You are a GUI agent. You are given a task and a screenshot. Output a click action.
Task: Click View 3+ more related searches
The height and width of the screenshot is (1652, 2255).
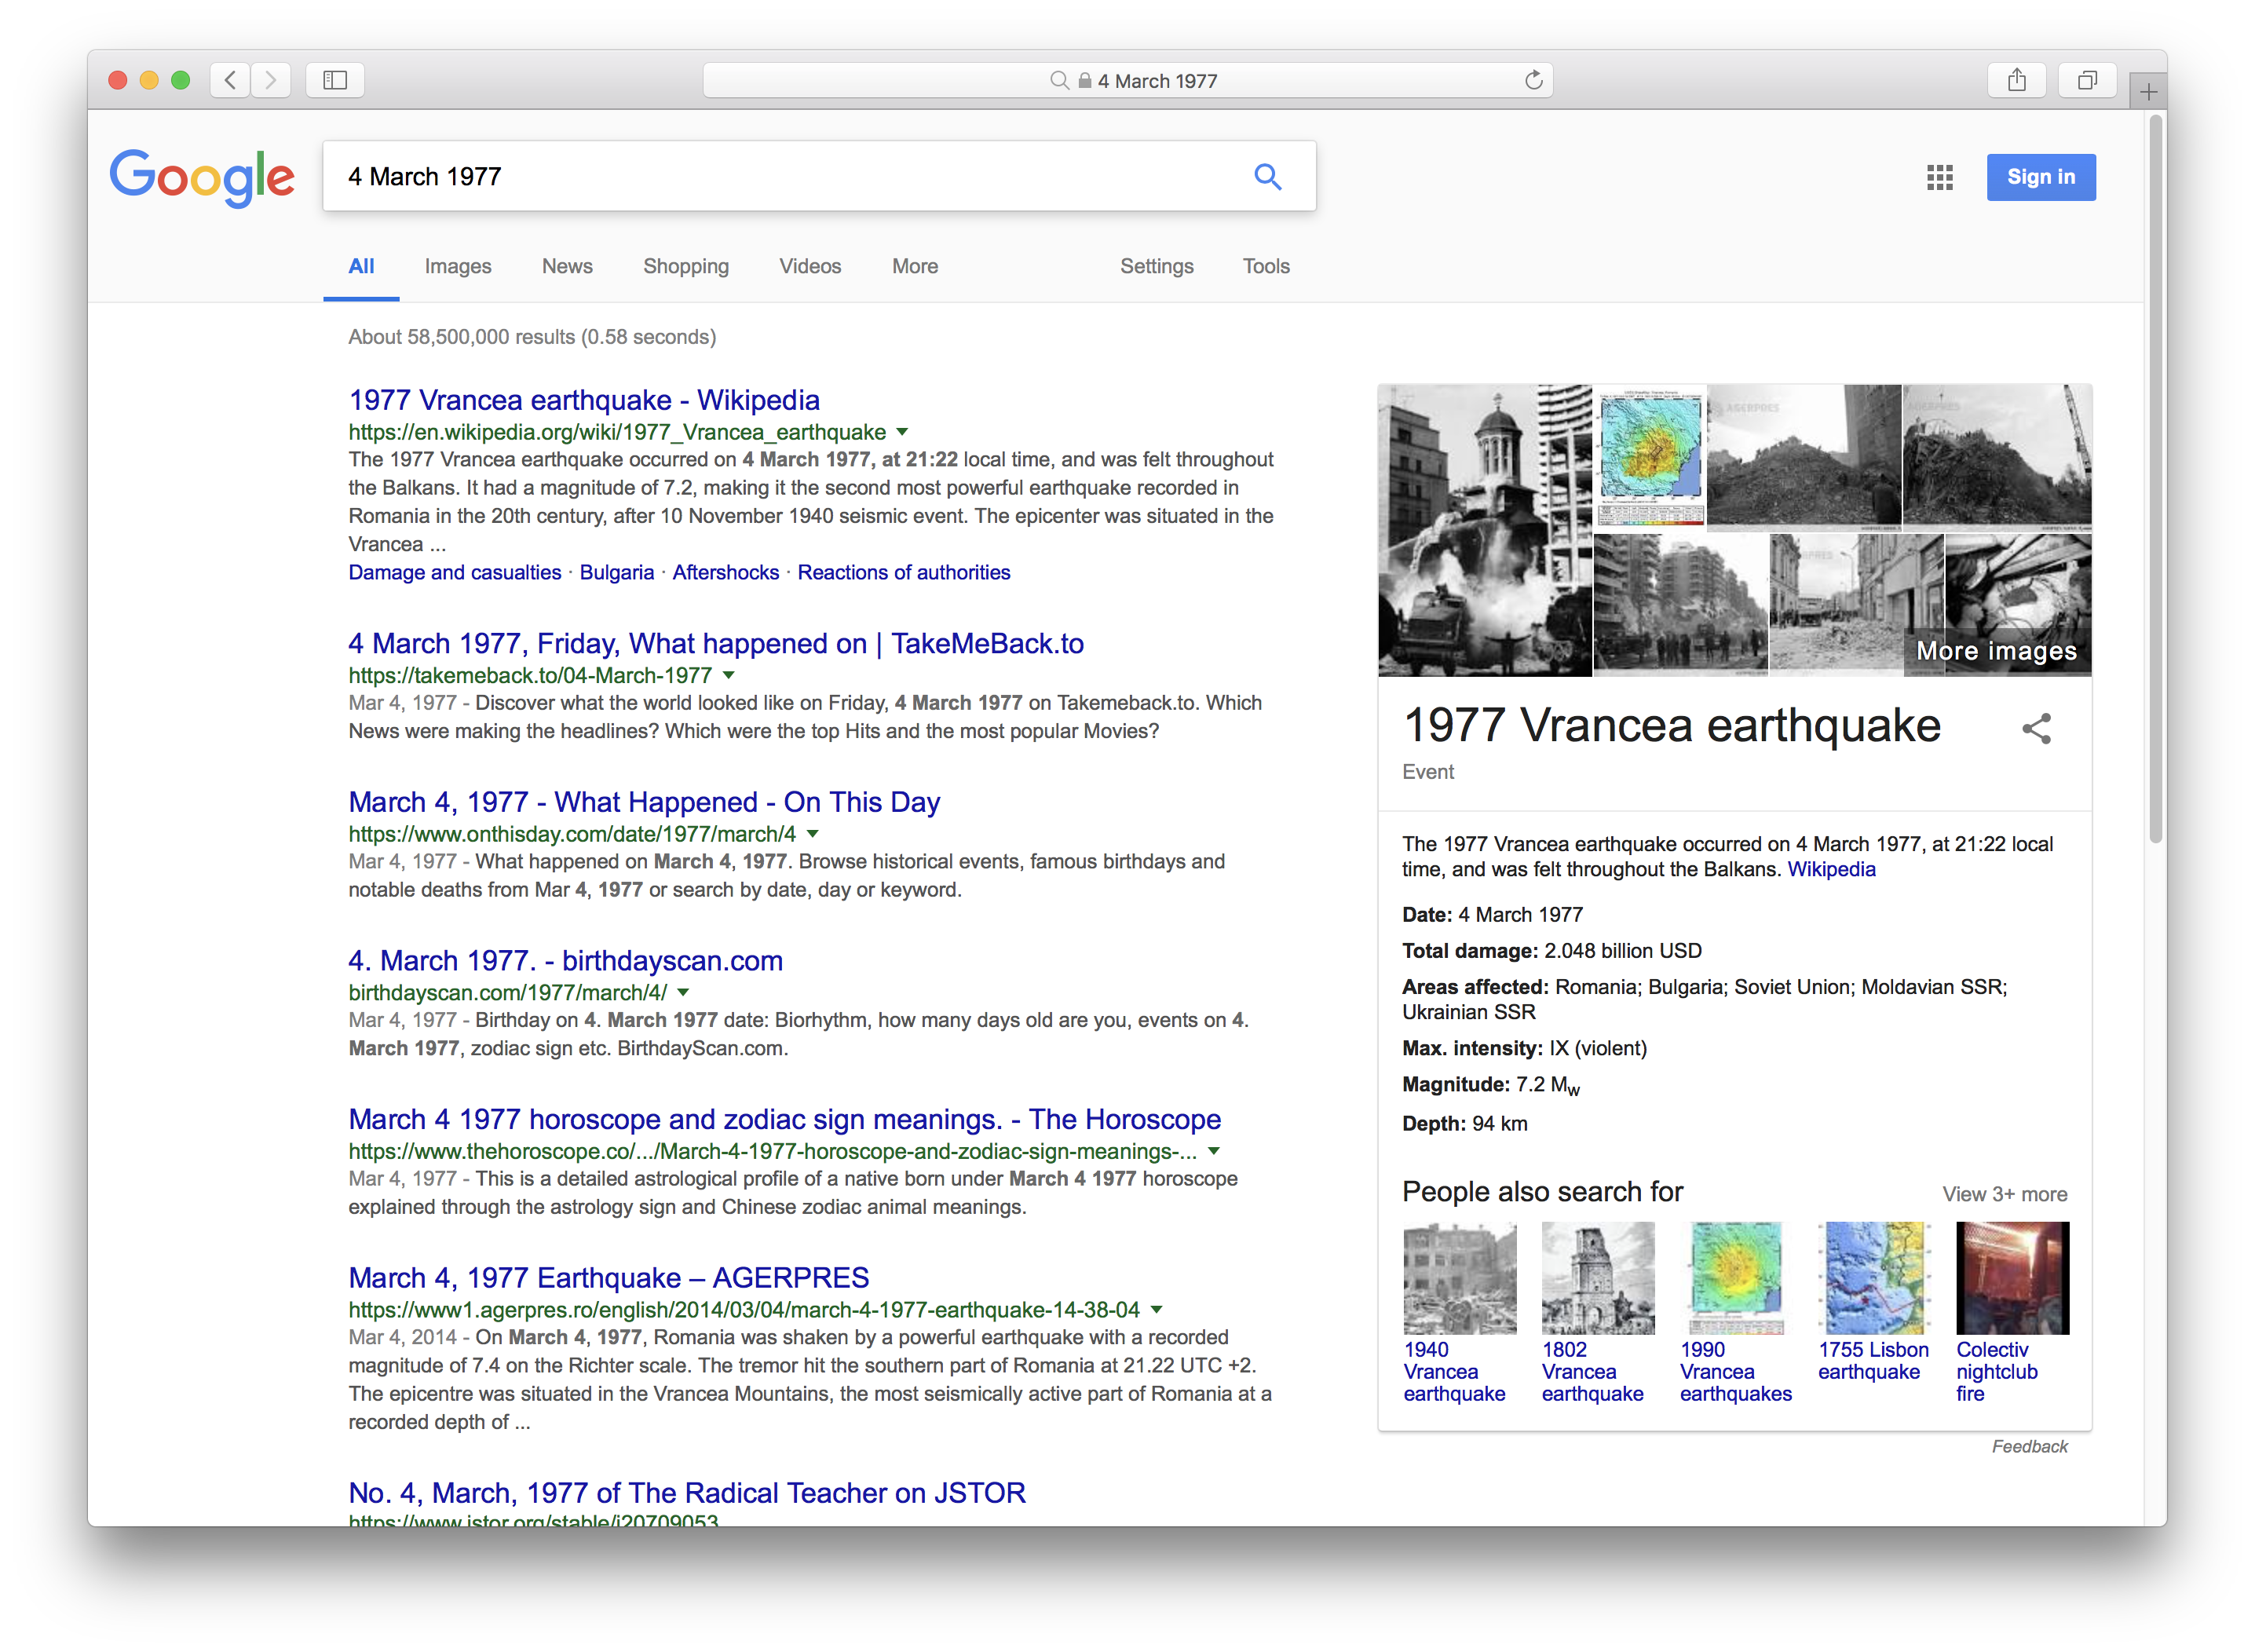pyautogui.click(x=2004, y=1194)
